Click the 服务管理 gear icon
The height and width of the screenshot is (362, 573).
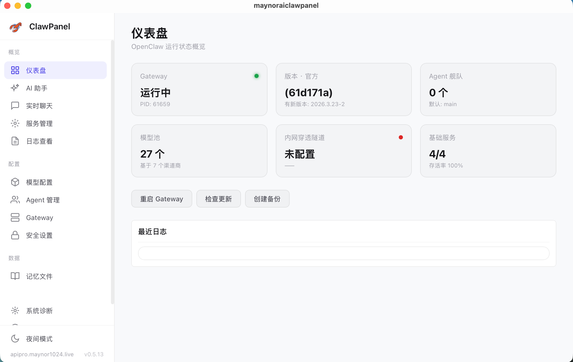pos(15,123)
